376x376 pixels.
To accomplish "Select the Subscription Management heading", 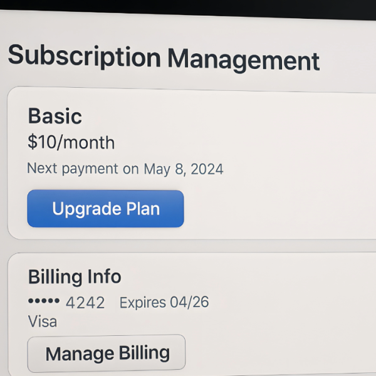I will click(164, 58).
